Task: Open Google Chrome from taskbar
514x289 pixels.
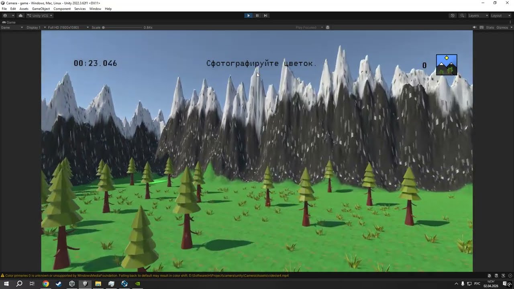Action: [x=46, y=284]
